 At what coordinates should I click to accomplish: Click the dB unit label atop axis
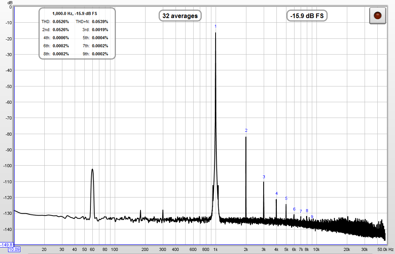(x=10, y=3)
